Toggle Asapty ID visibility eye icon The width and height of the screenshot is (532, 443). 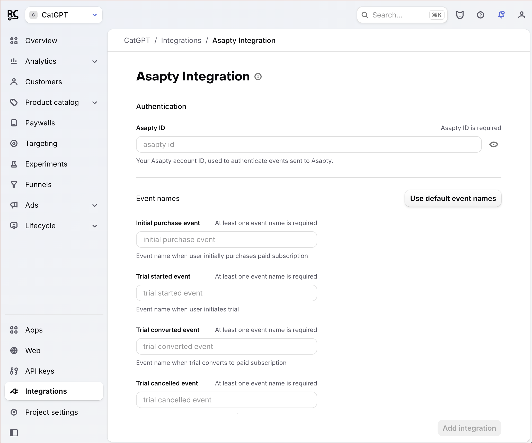pyautogui.click(x=494, y=144)
